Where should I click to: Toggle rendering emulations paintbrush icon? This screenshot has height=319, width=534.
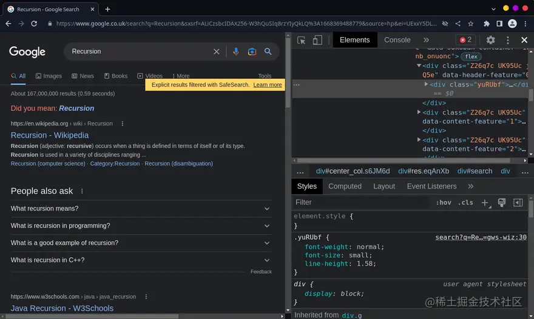tap(501, 203)
